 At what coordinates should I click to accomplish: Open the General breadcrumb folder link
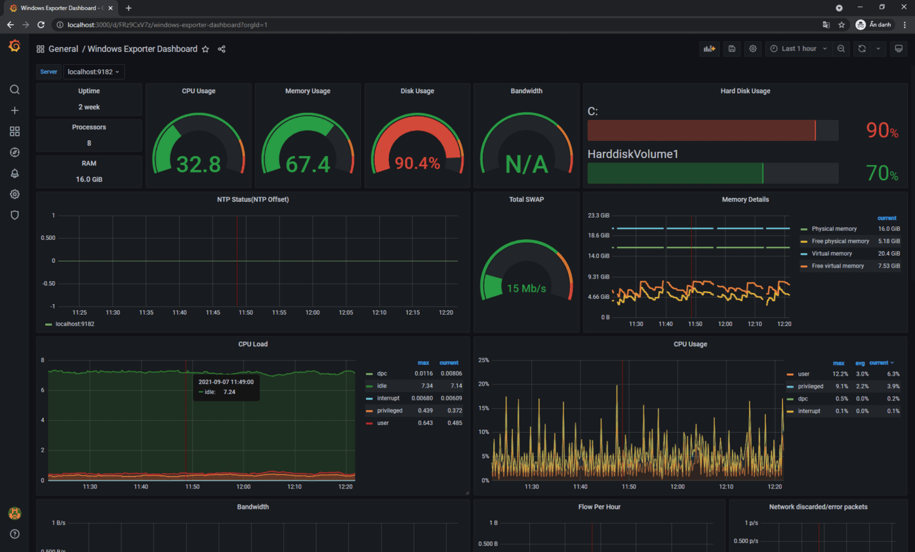click(64, 48)
